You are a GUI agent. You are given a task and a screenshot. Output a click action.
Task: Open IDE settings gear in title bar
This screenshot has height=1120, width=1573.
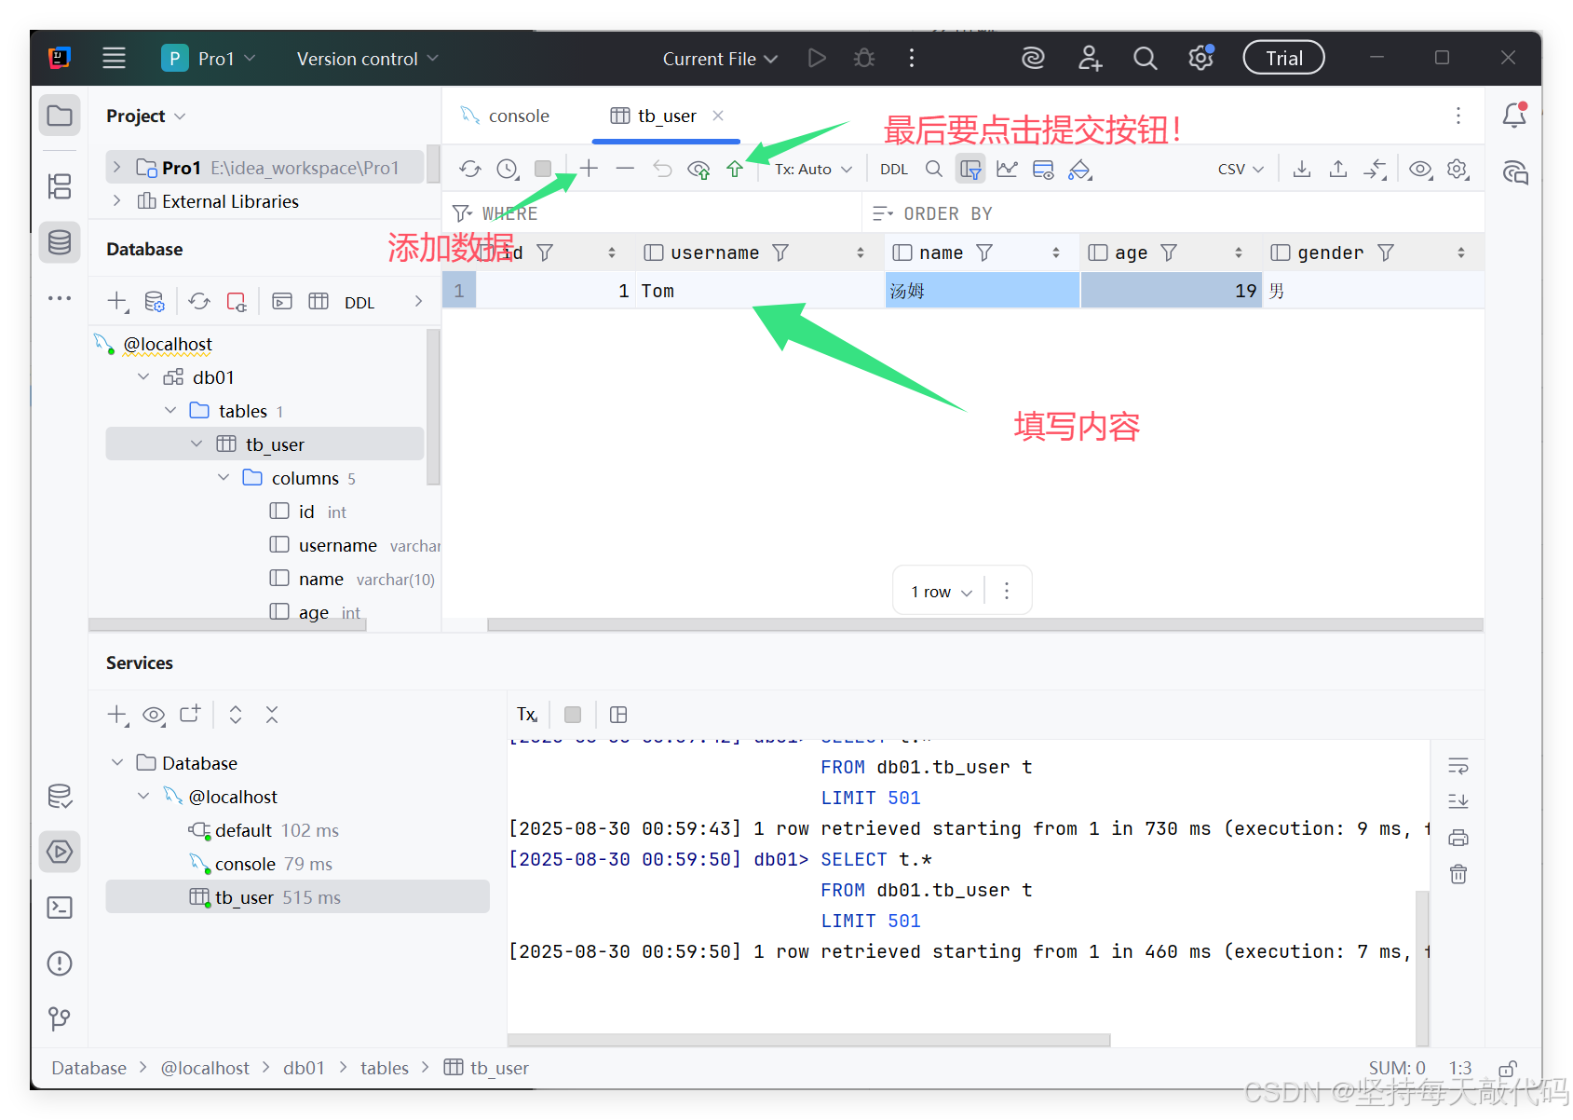click(1201, 58)
